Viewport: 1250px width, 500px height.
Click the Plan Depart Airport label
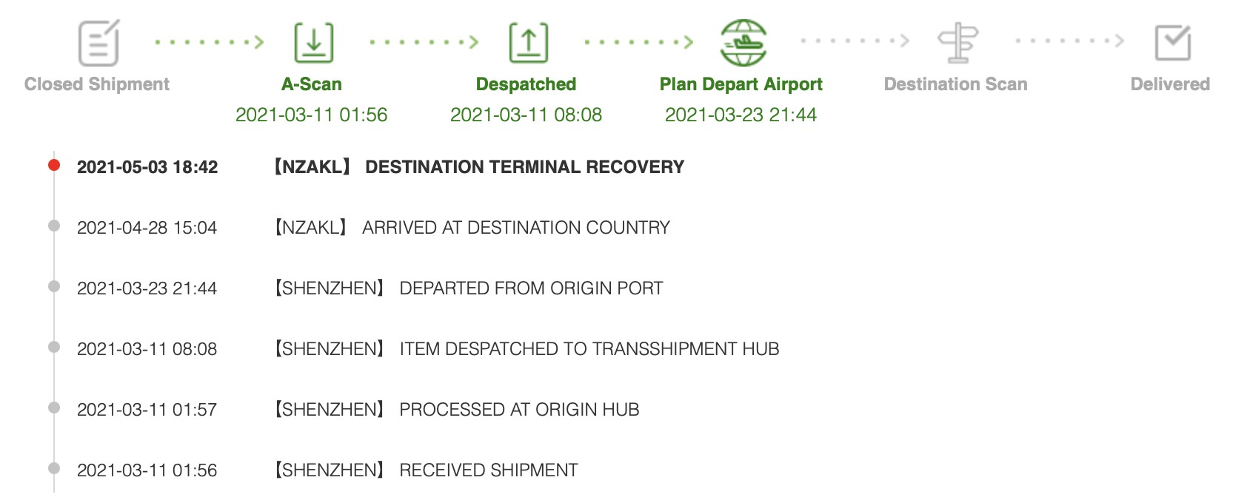[741, 84]
